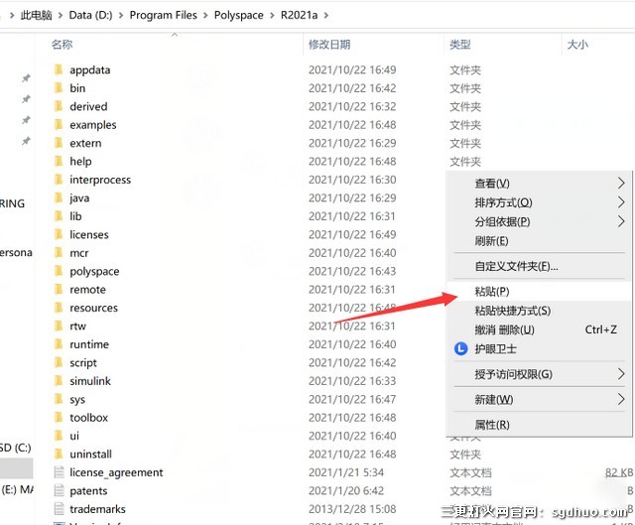
Task: Select the folder name simulink
Action: [x=90, y=381]
